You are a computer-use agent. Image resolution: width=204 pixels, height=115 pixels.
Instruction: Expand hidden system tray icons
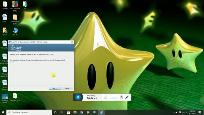[x=173, y=112]
